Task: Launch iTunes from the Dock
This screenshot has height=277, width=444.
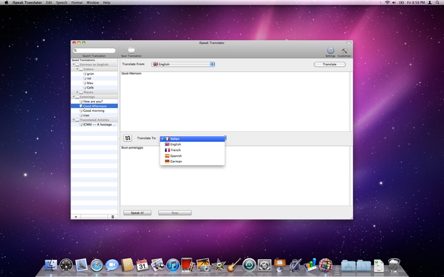Action: 173,265
